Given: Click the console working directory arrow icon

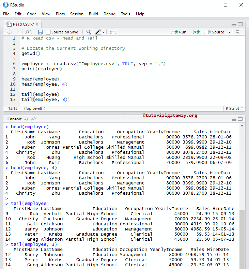Looking at the screenshot, I should point(33,119).
